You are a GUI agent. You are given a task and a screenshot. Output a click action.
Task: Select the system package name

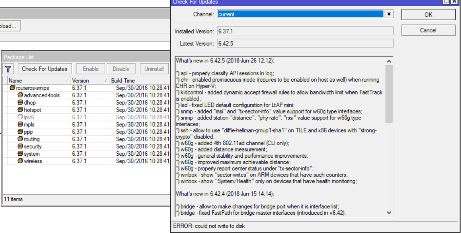pyautogui.click(x=32, y=154)
